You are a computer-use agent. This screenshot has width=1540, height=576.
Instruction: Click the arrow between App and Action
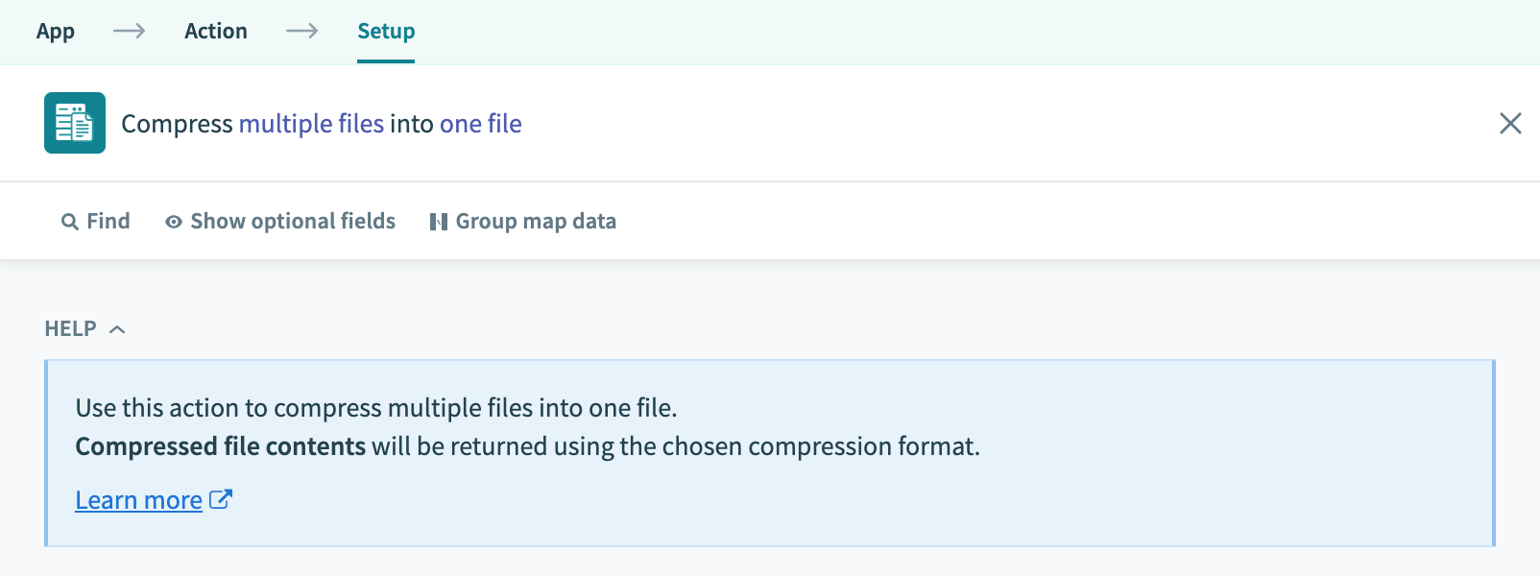(x=128, y=31)
